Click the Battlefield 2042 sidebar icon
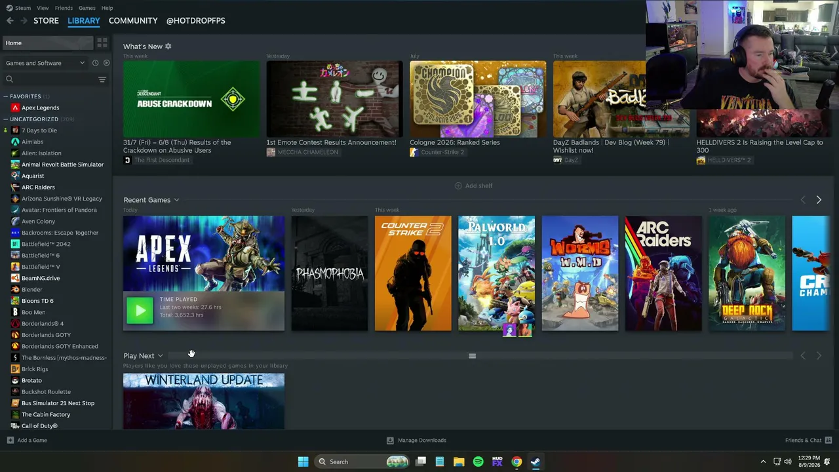This screenshot has height=472, width=839. pyautogui.click(x=15, y=244)
